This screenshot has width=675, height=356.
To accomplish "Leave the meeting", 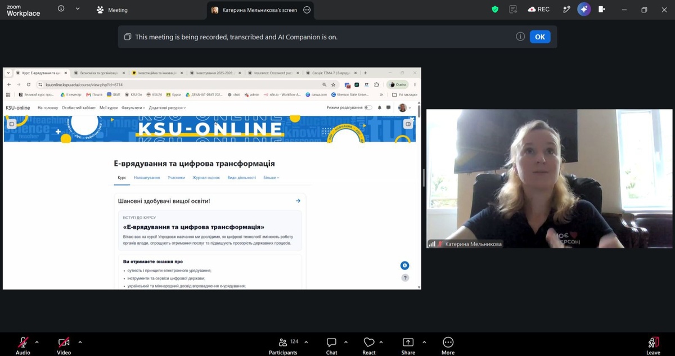I will 653,345.
